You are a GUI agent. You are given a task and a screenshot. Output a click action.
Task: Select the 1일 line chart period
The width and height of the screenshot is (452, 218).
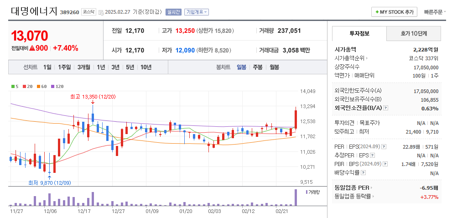click(x=47, y=67)
